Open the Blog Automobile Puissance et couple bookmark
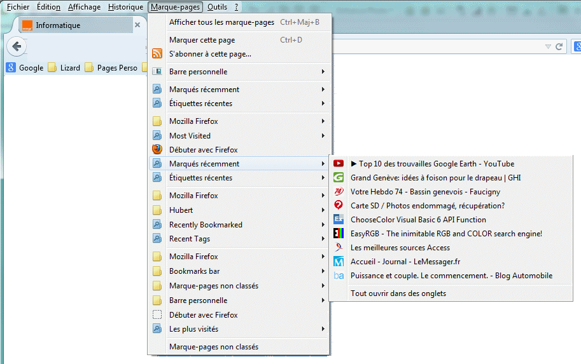The image size is (581, 364). tap(451, 276)
